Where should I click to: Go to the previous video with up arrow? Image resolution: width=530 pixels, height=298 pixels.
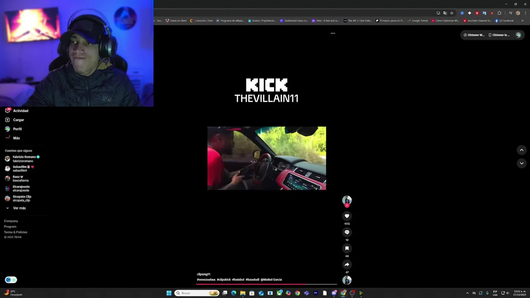point(522,150)
